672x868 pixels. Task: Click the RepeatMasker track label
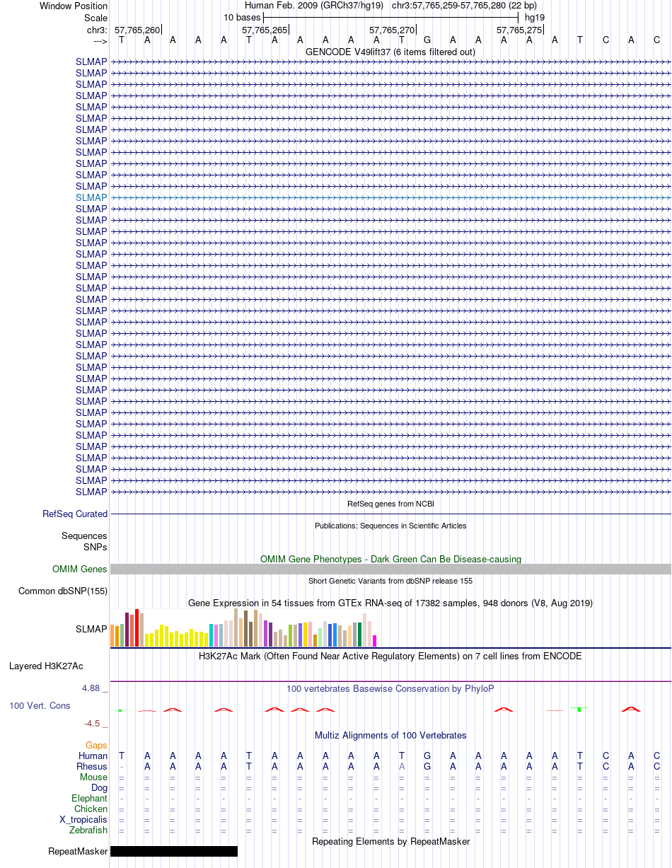(78, 851)
